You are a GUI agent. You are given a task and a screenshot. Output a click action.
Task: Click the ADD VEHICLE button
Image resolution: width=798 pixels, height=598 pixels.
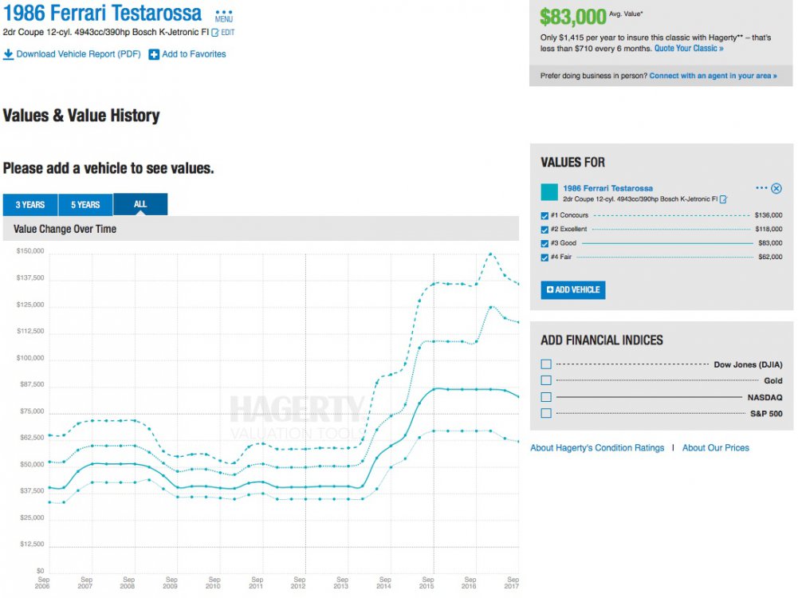click(x=573, y=290)
